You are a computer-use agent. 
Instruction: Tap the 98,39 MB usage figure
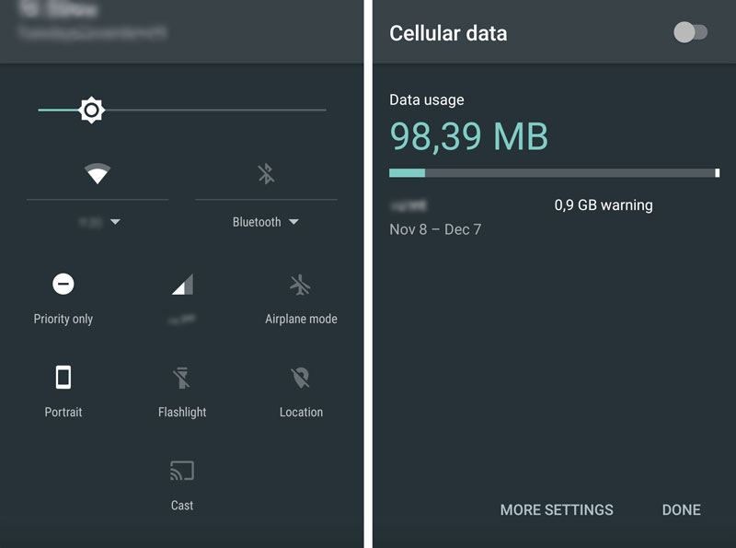point(469,136)
